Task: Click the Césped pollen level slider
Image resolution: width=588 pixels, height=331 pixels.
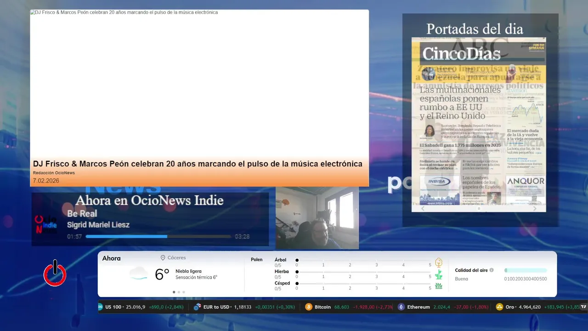Action: click(x=364, y=284)
